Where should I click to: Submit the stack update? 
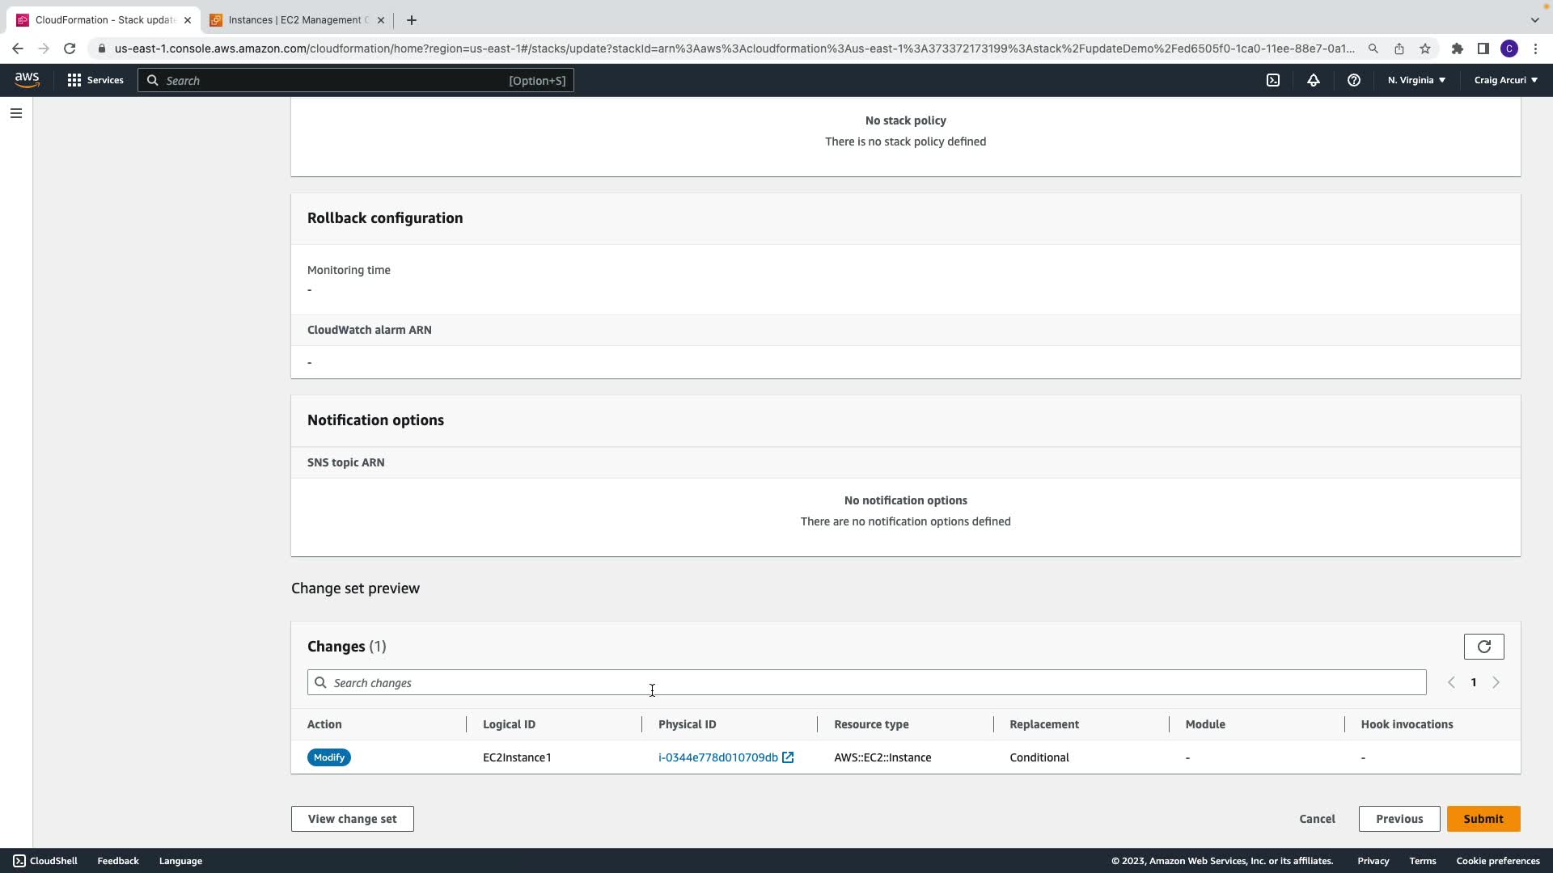pos(1483,819)
